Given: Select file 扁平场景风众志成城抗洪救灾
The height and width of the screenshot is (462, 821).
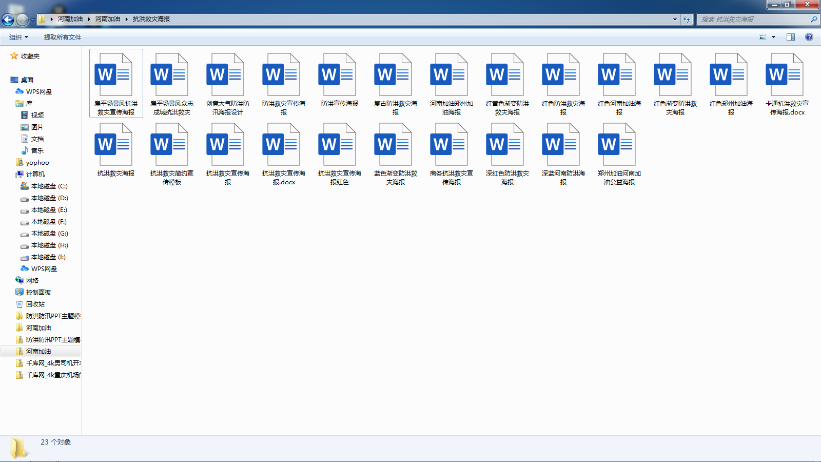Looking at the screenshot, I should point(172,84).
